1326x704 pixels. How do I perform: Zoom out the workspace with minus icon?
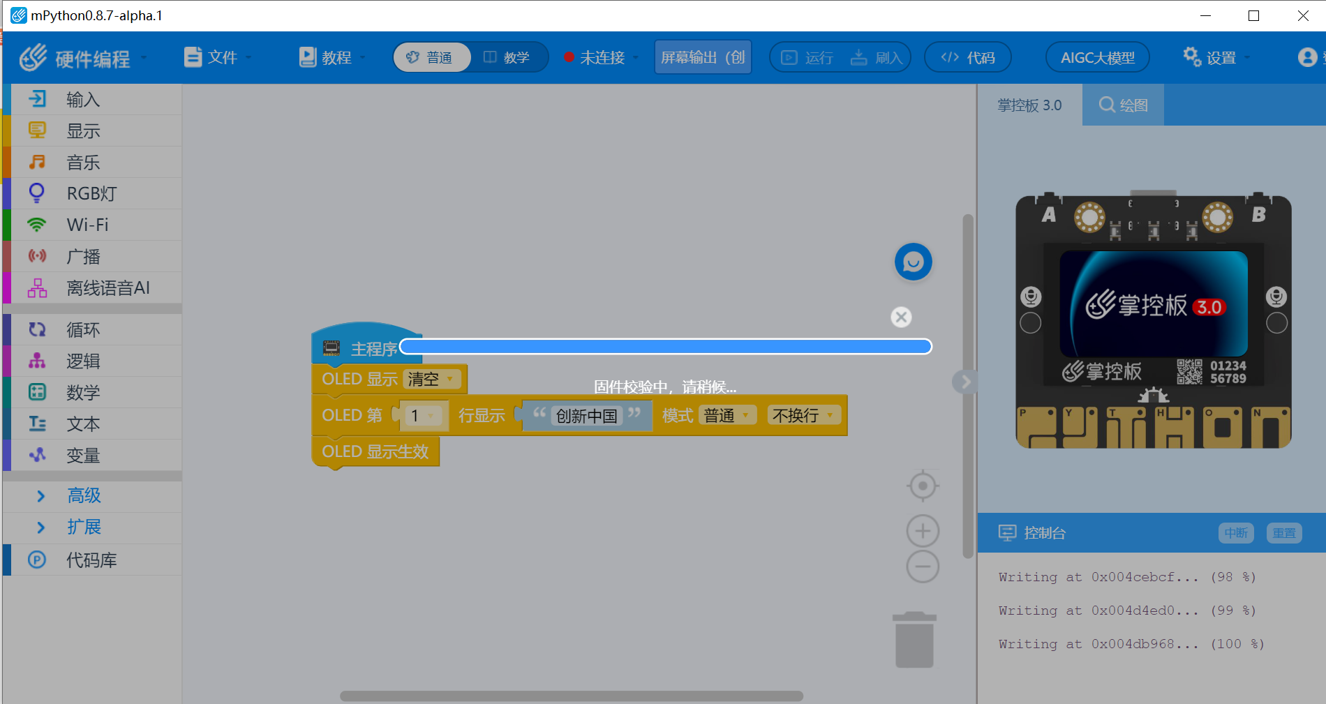pos(923,566)
